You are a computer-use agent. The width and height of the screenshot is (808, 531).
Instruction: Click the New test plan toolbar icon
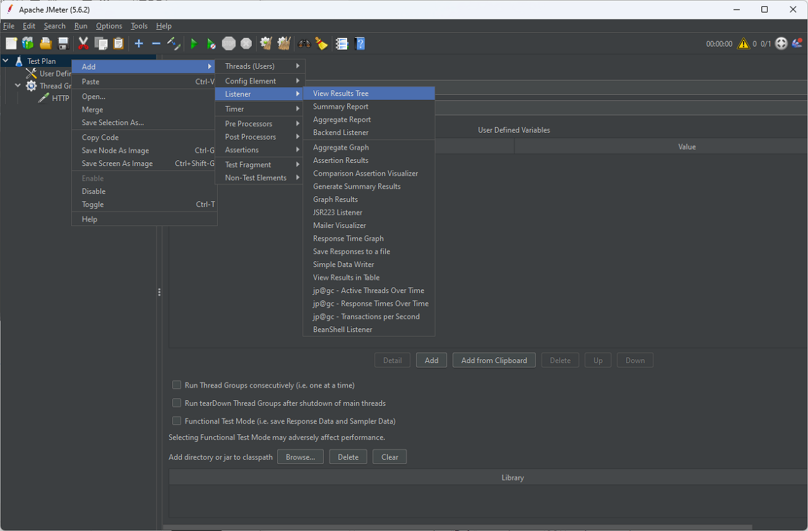click(11, 44)
